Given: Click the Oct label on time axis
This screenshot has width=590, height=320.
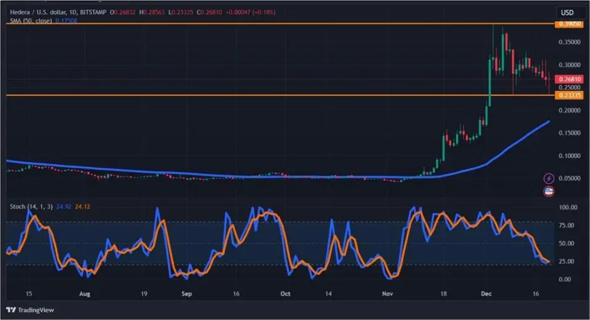Looking at the screenshot, I should (x=285, y=295).
